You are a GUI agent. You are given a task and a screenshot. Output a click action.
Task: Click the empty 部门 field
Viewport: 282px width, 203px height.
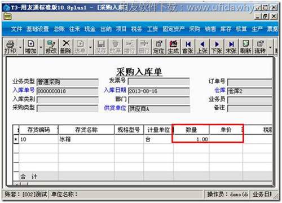pos(158,100)
